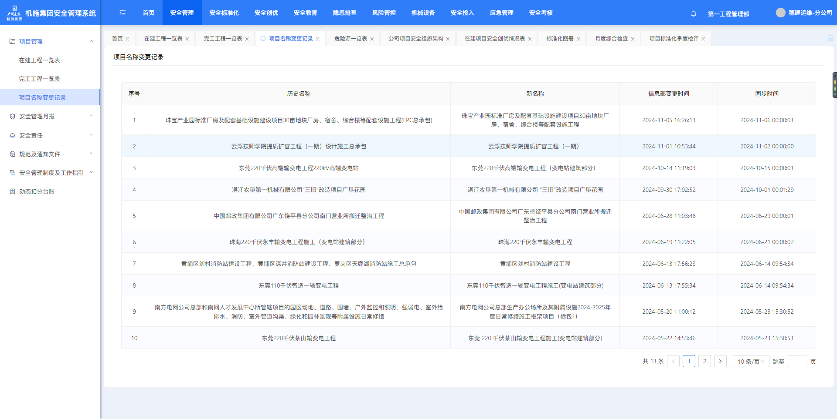Click the user avatar icon
Viewport: 837px width, 419px height.
[780, 13]
